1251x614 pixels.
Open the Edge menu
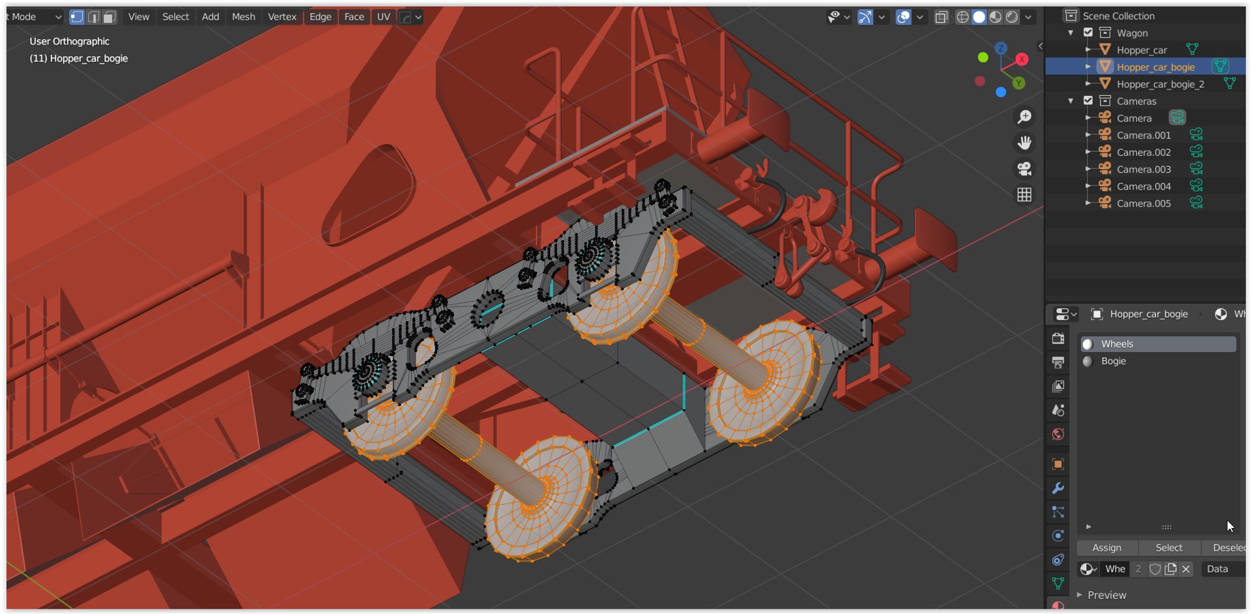[x=320, y=17]
